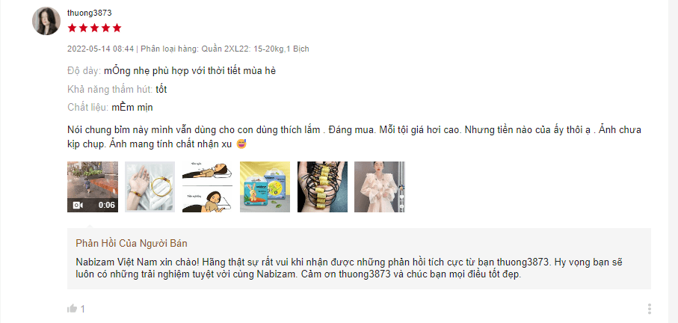
Task: Open the sleeping position illustration image
Action: tap(207, 187)
